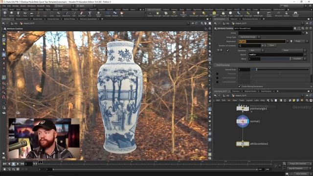313x176 pixels.
Task: Open the Group Type dropdown
Action: (249, 37)
